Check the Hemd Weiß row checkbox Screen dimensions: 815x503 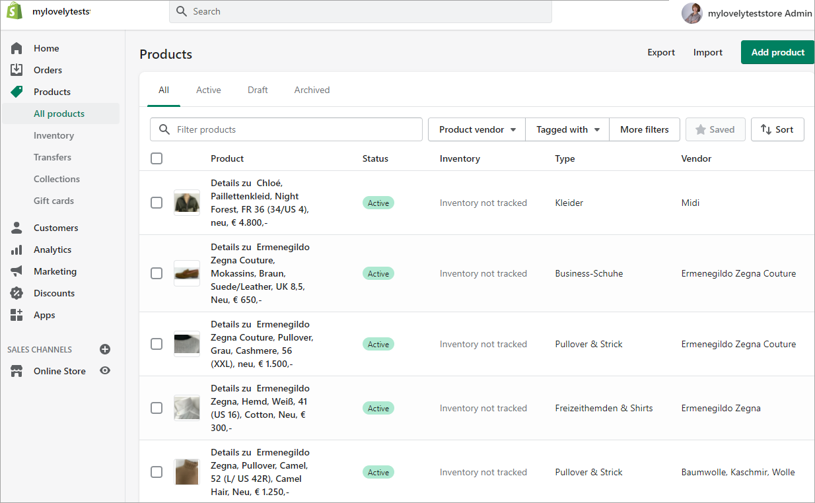click(157, 408)
